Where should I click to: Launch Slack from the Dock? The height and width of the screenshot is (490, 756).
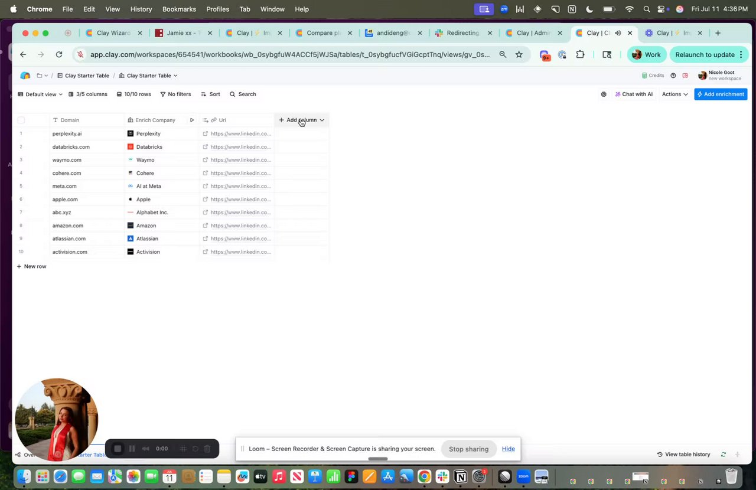pos(442,476)
